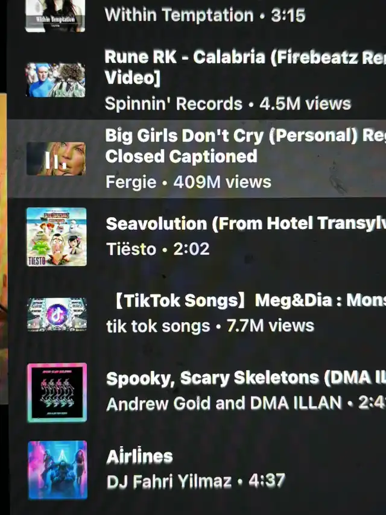This screenshot has height=515, width=386.
Task: Open the Fergie artist link
Action: pos(131,182)
